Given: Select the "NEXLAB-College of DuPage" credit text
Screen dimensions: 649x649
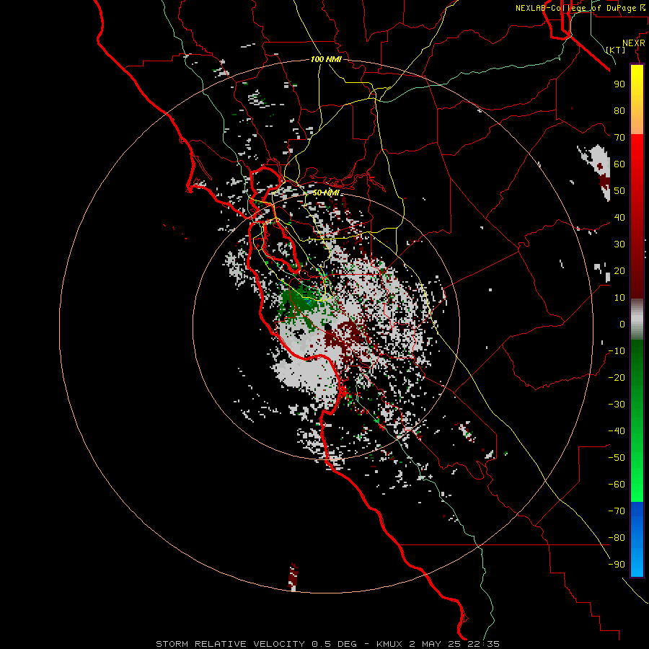Looking at the screenshot, I should [575, 8].
